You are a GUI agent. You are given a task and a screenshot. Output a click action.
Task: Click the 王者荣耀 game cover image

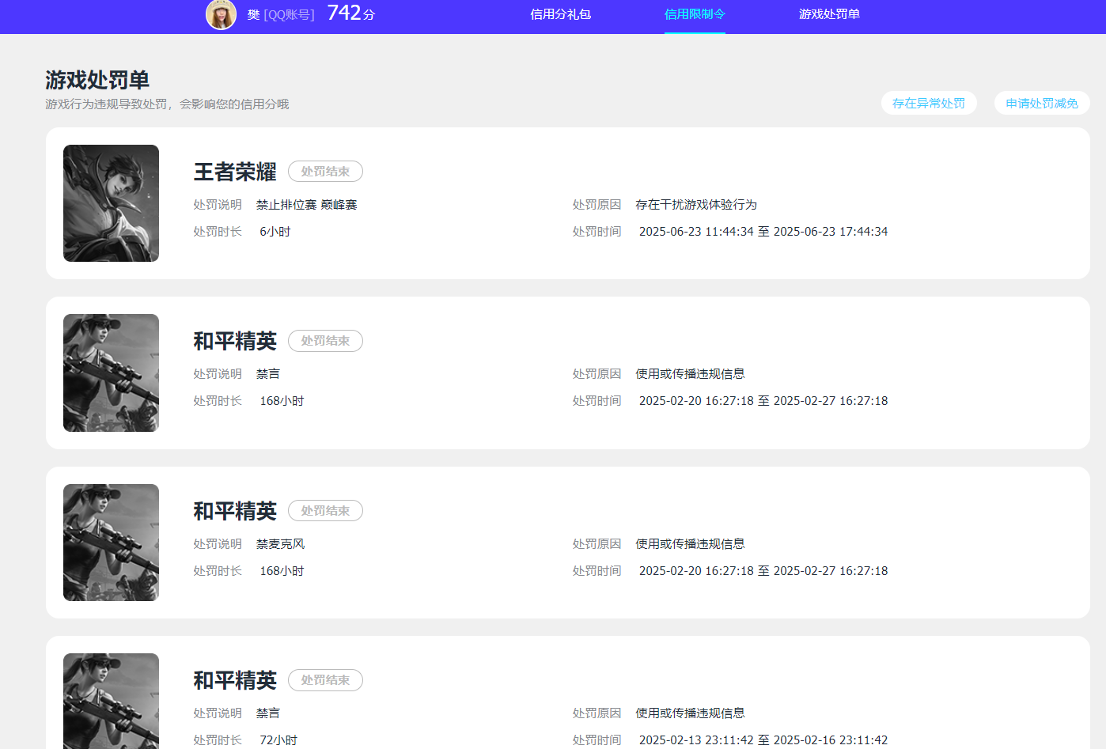click(111, 203)
